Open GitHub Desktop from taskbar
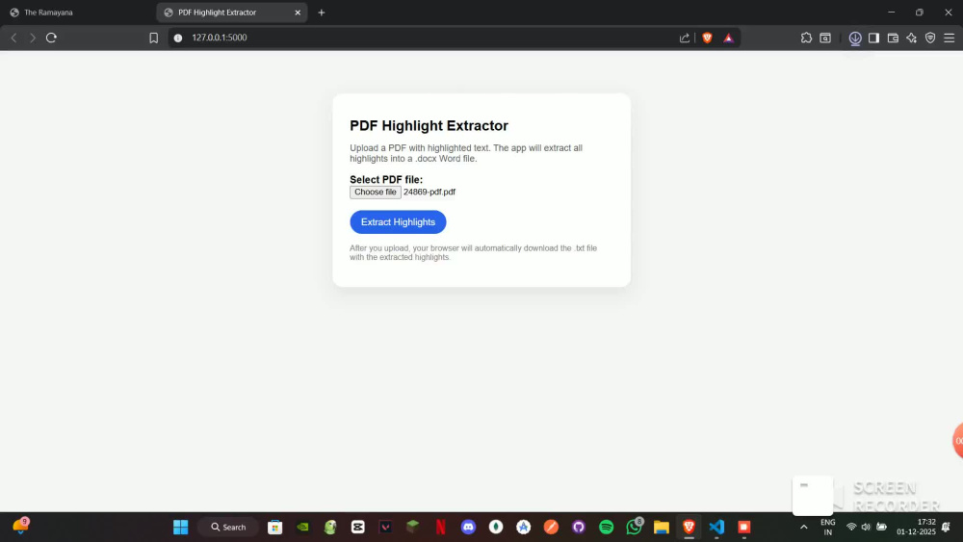Image resolution: width=963 pixels, height=542 pixels. point(579,527)
